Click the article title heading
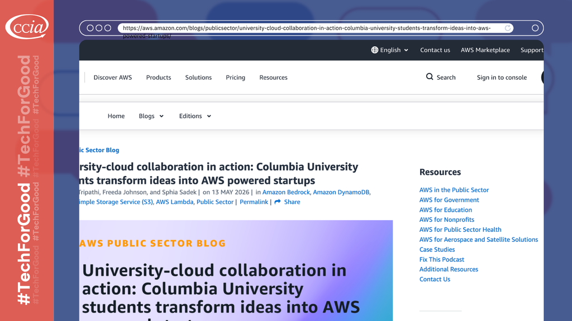Image resolution: width=572 pixels, height=321 pixels. (x=219, y=173)
